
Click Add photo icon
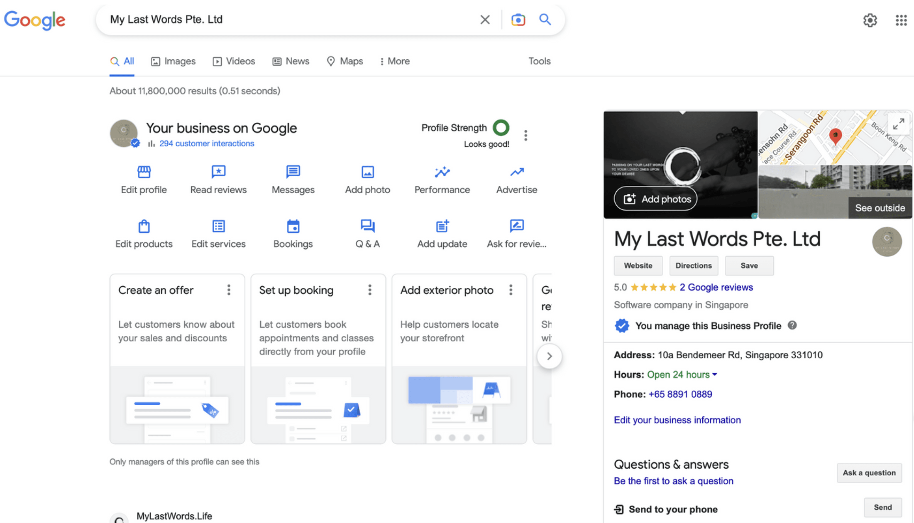pos(367,172)
